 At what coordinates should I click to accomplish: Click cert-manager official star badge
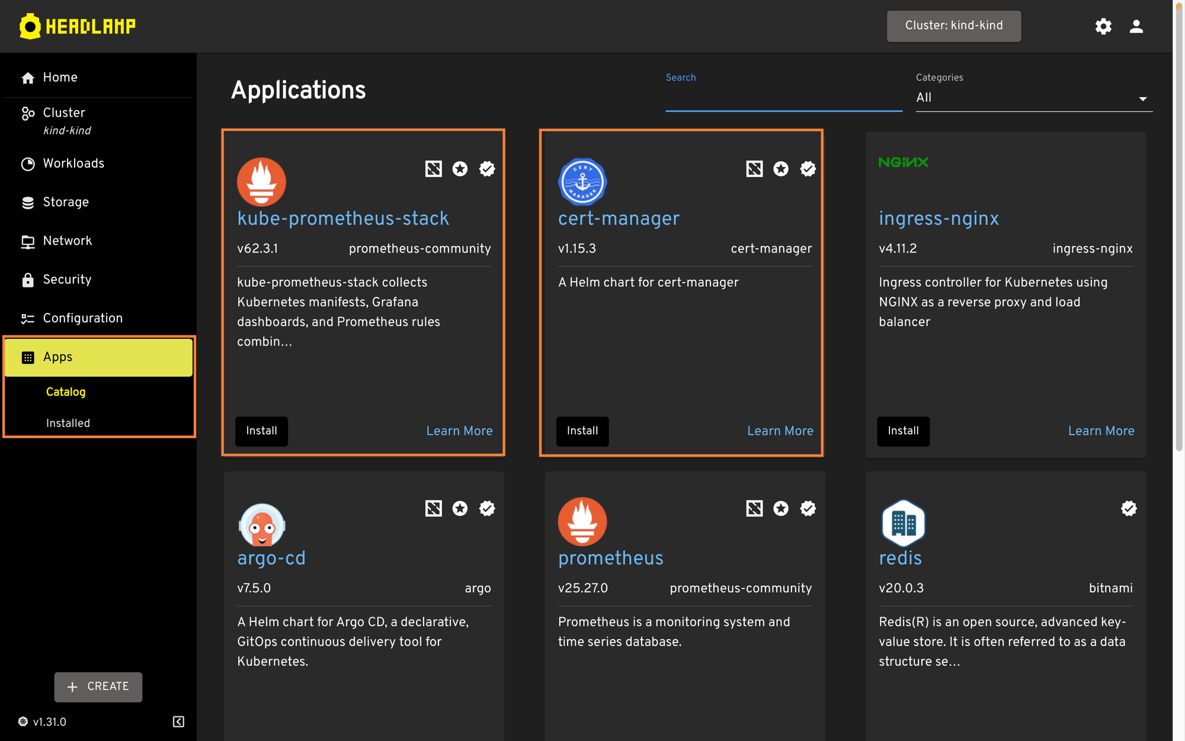pos(781,169)
